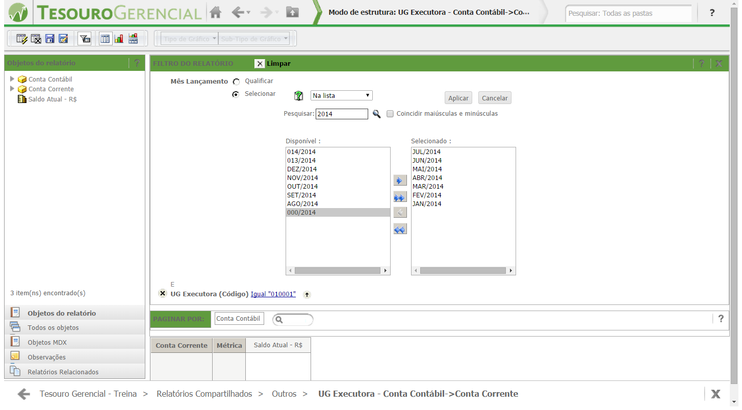Go to the home page icon
Image resolution: width=742 pixels, height=410 pixels.
pos(216,13)
